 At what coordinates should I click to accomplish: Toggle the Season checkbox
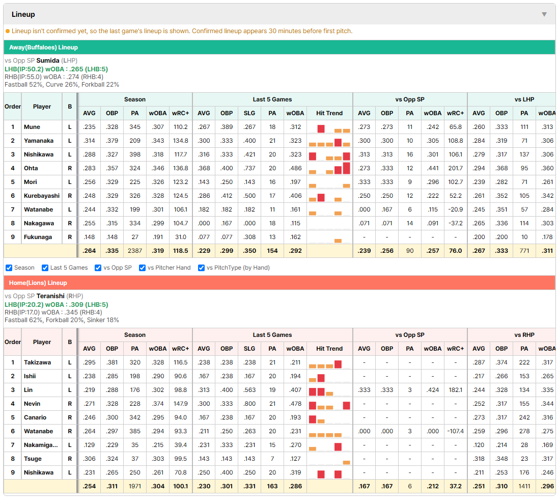click(x=9, y=268)
